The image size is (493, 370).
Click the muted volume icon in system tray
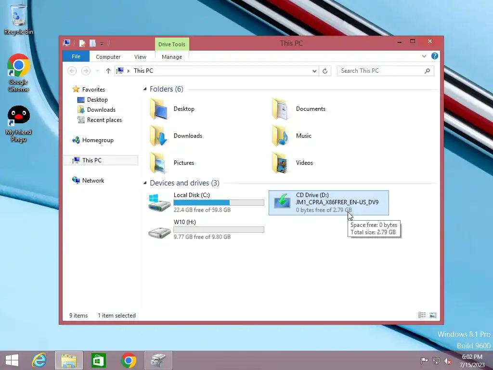tap(447, 361)
